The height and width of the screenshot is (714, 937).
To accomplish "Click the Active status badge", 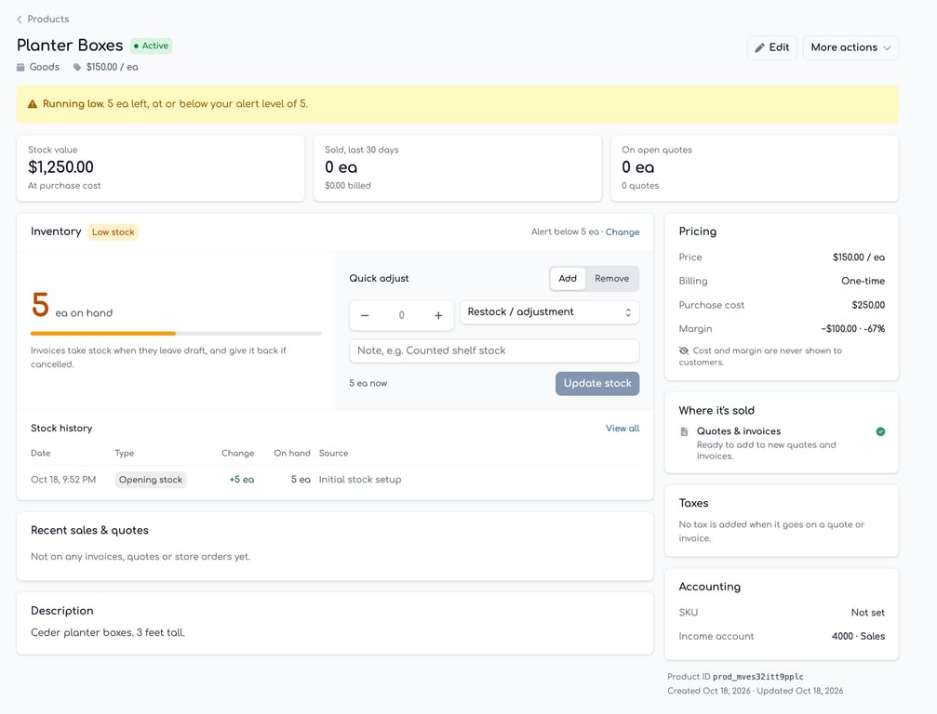I will coord(151,46).
